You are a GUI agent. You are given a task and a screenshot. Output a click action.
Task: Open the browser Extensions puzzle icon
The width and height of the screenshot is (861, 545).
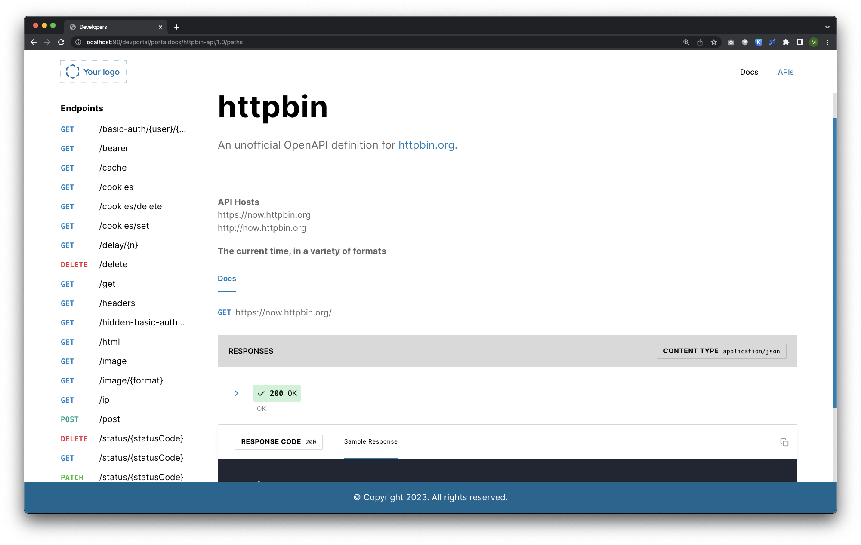[x=786, y=42]
